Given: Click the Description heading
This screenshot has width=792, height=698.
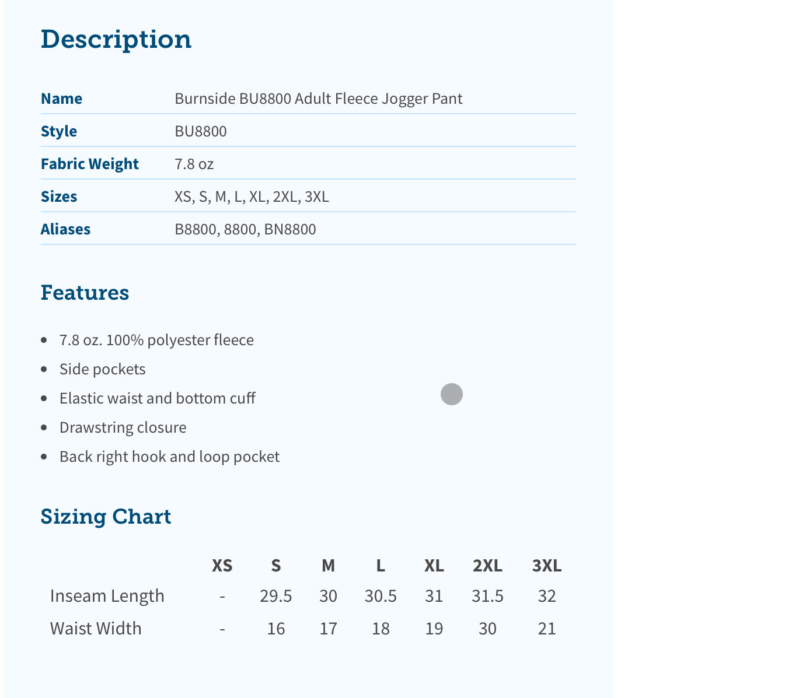Looking at the screenshot, I should pyautogui.click(x=116, y=40).
